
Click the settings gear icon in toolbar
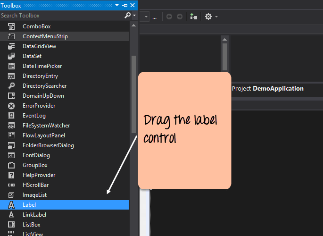[208, 17]
